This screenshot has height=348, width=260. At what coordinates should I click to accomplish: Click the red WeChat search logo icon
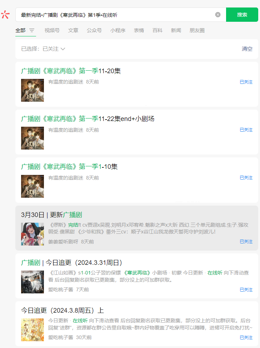pyautogui.click(x=5, y=15)
